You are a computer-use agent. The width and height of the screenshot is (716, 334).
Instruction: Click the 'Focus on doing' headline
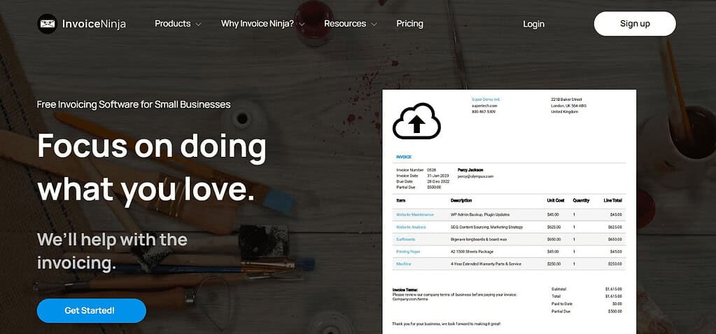point(152,146)
